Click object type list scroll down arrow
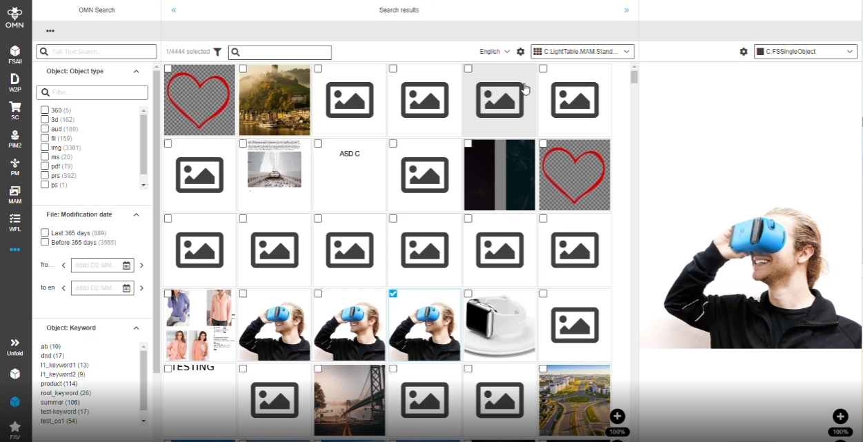The width and height of the screenshot is (863, 442). click(x=143, y=185)
